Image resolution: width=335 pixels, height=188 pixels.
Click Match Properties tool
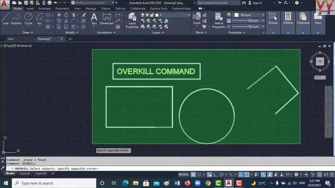point(219,20)
